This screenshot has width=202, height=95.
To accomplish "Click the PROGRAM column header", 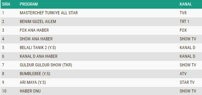I will pos(29,4).
